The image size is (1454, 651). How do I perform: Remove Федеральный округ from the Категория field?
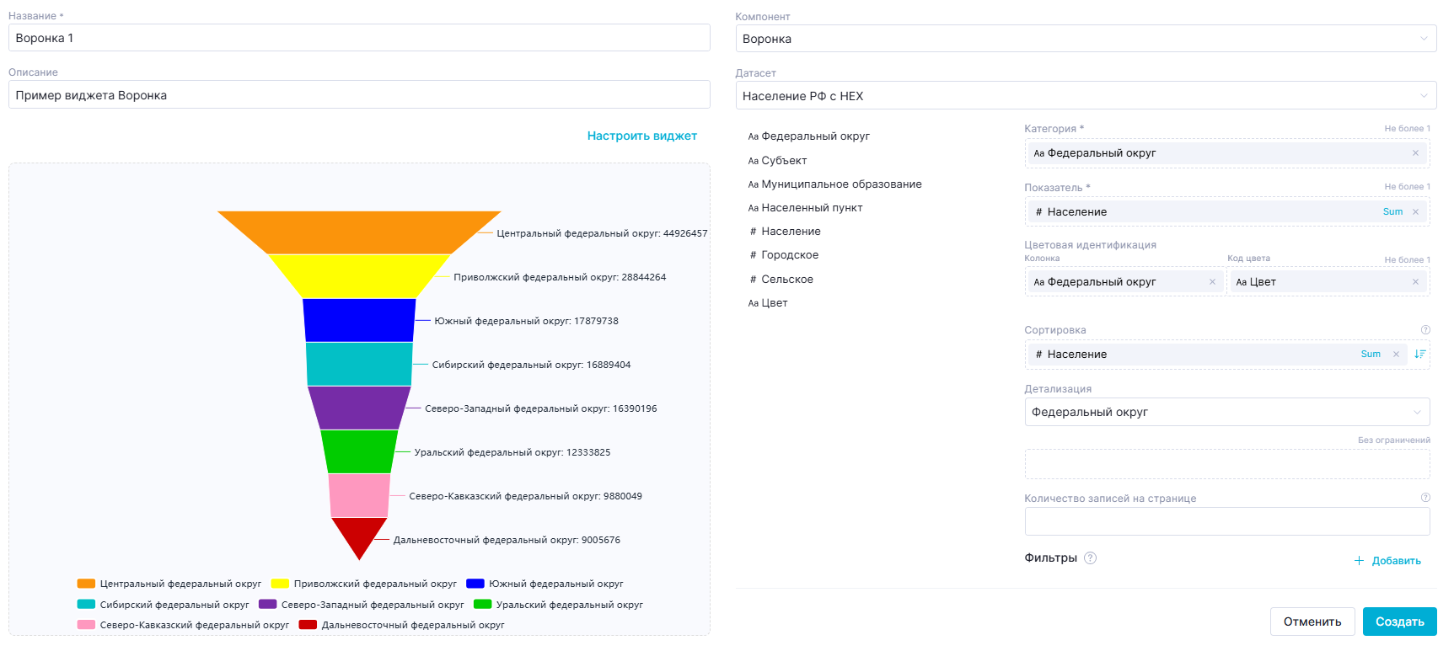point(1415,153)
